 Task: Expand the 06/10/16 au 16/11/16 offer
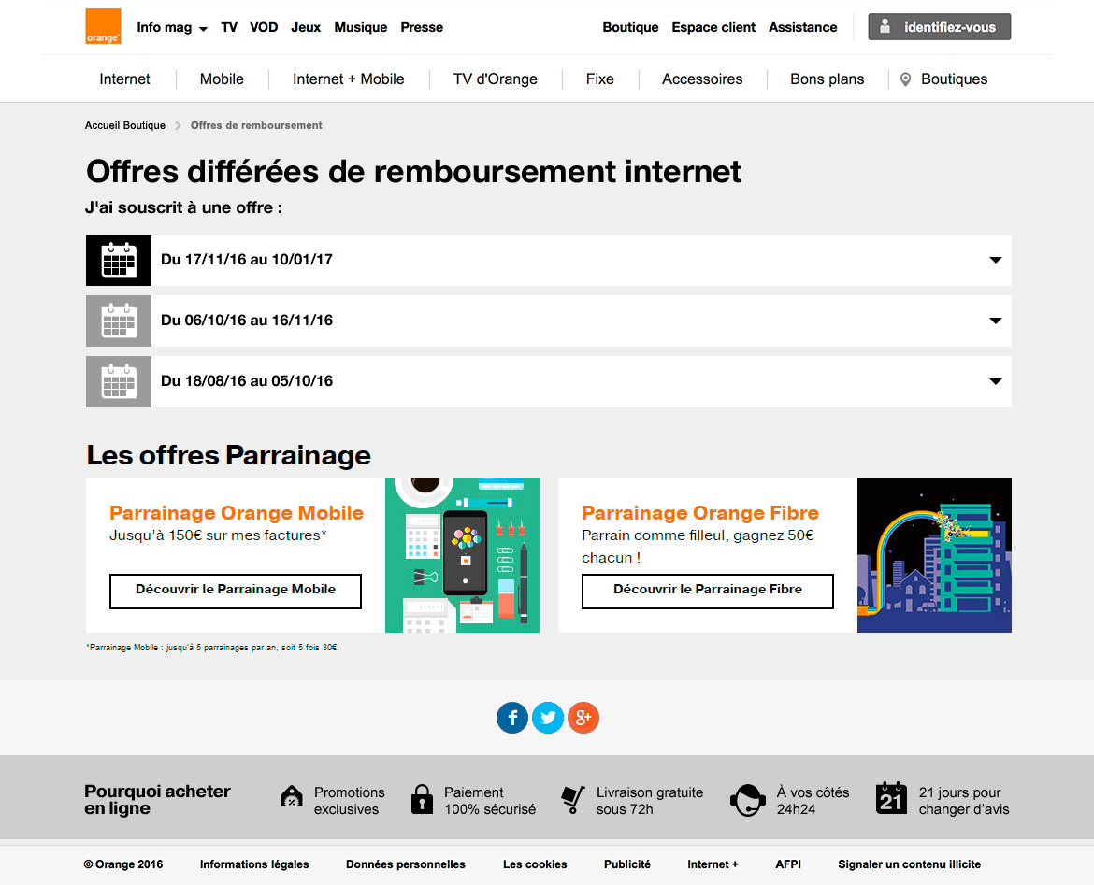point(995,321)
